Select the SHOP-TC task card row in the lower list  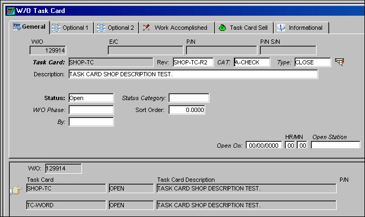66,188
